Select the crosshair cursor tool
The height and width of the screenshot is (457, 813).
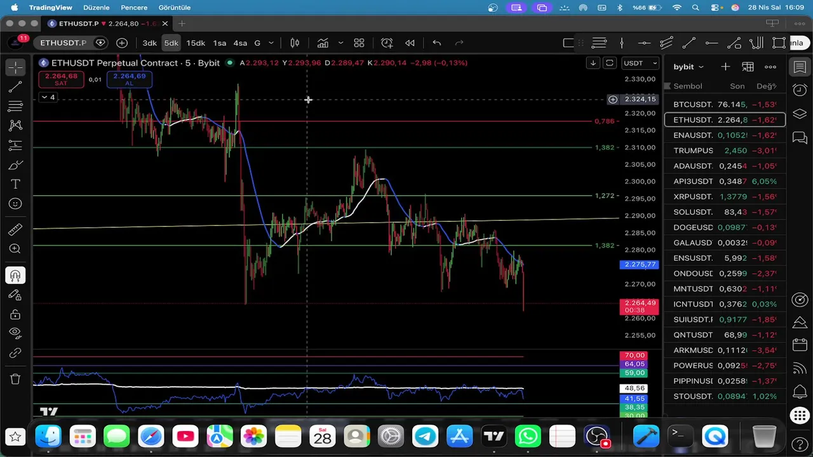point(15,67)
